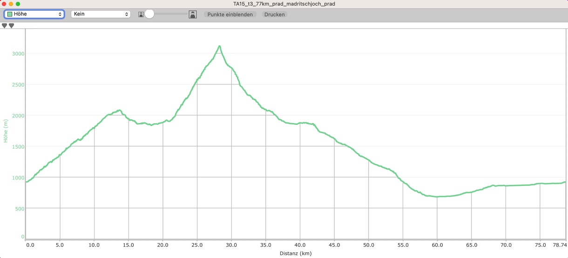Select the first range marker triangle
Image resolution: width=568 pixels, height=258 pixels.
coord(5,26)
